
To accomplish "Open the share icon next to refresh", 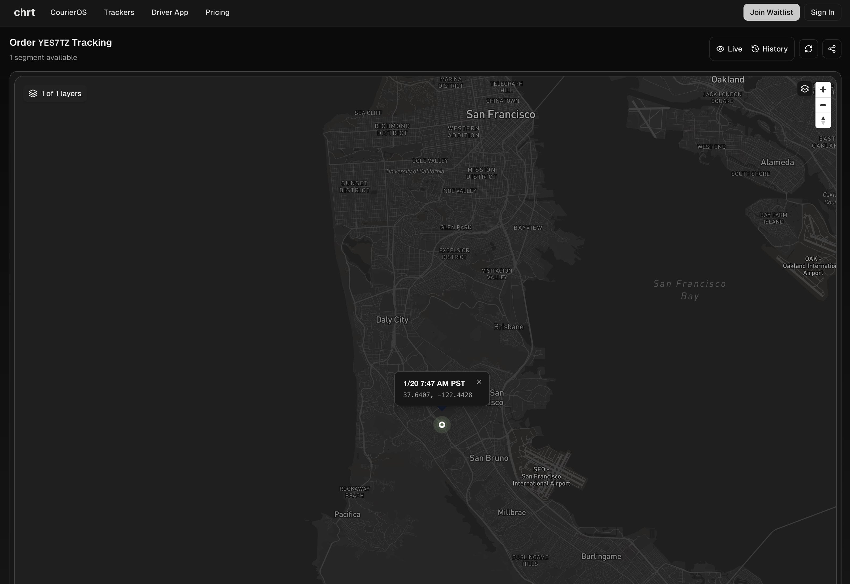I will click(x=832, y=48).
